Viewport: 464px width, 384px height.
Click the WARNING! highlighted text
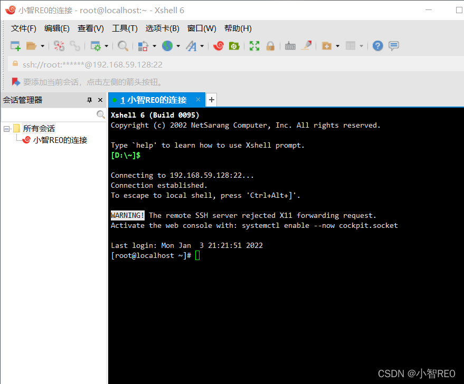(128, 216)
